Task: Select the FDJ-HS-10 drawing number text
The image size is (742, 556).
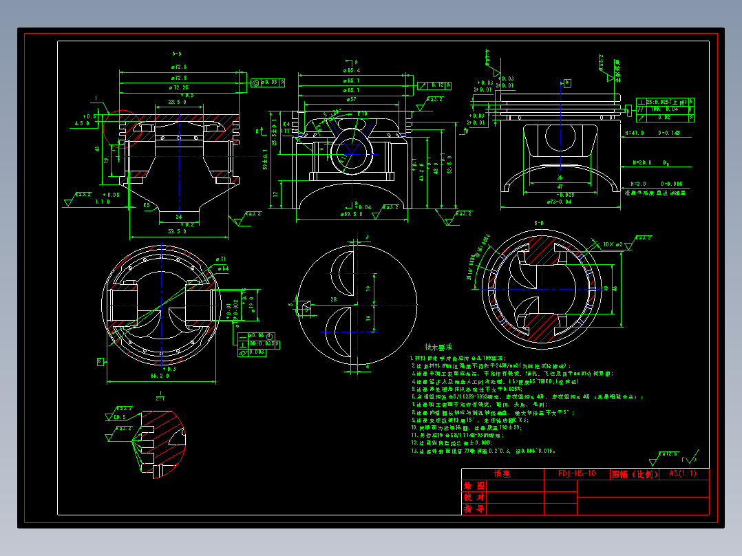Action: (x=576, y=473)
